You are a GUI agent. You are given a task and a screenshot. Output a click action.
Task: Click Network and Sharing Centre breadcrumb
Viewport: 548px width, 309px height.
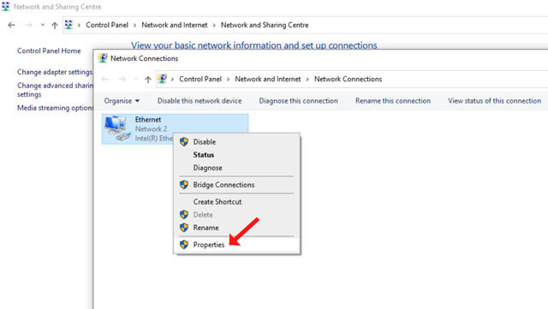pyautogui.click(x=265, y=25)
